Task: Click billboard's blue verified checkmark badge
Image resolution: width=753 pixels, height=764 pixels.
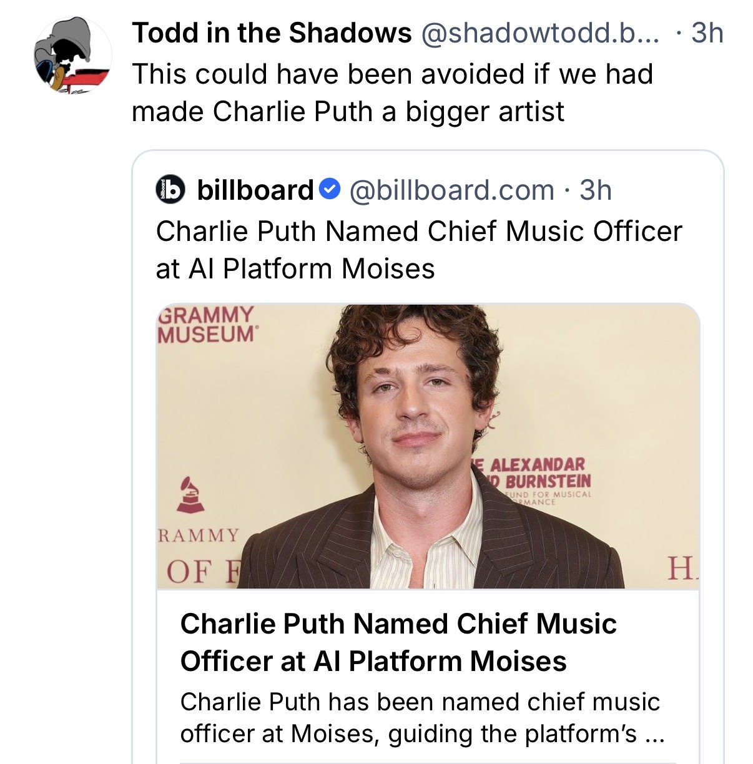Action: point(330,189)
